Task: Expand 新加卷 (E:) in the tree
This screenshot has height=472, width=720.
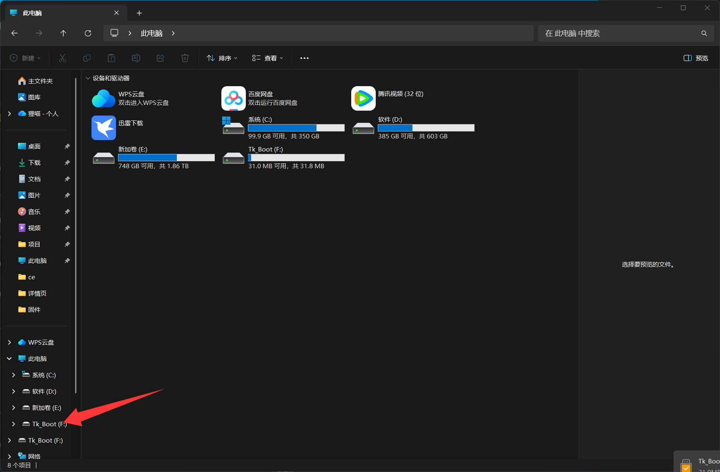Action: (13, 407)
